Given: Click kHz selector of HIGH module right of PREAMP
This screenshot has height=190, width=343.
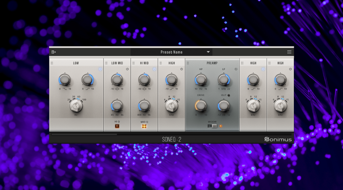Looking at the screenshot, I should pos(253,106).
